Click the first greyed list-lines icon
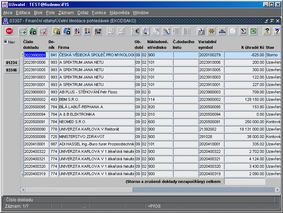This screenshot has height=213, width=283. click(176, 31)
